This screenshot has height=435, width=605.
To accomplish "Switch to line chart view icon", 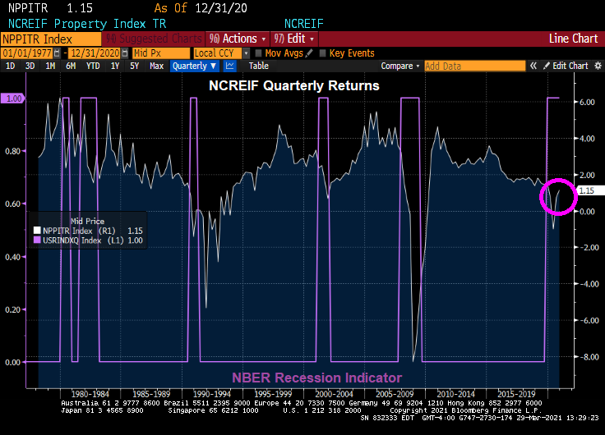I will click(230, 66).
